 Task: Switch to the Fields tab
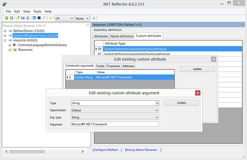pyautogui.click(x=100, y=66)
